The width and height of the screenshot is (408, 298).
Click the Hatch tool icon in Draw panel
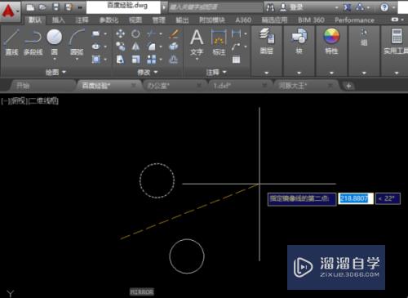[95, 60]
